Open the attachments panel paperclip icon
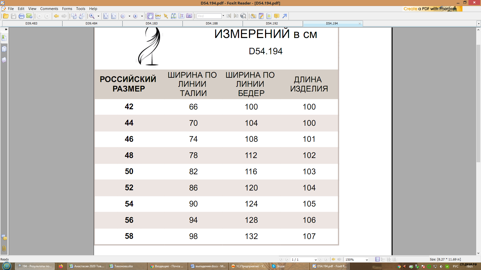 (x=4, y=248)
